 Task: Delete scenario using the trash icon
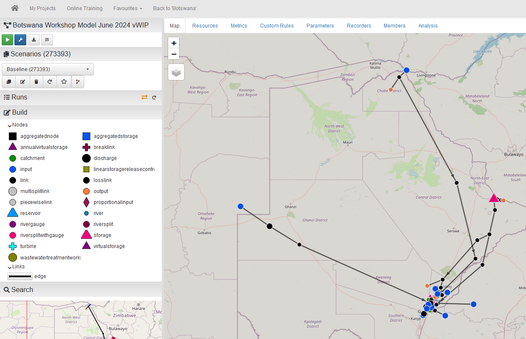tap(36, 82)
